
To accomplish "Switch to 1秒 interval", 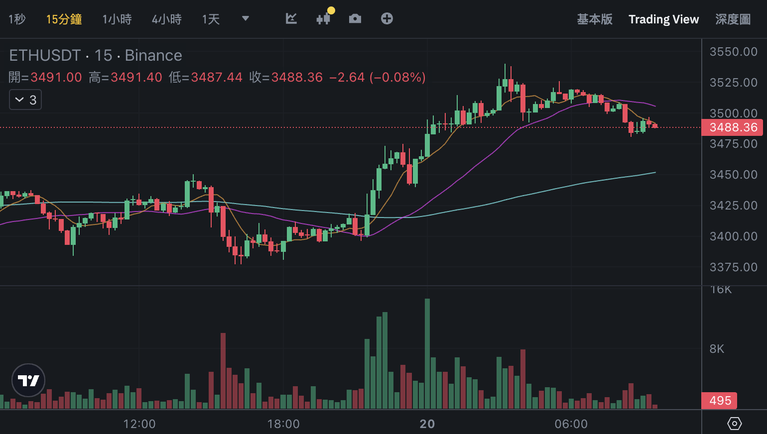I will click(x=17, y=19).
